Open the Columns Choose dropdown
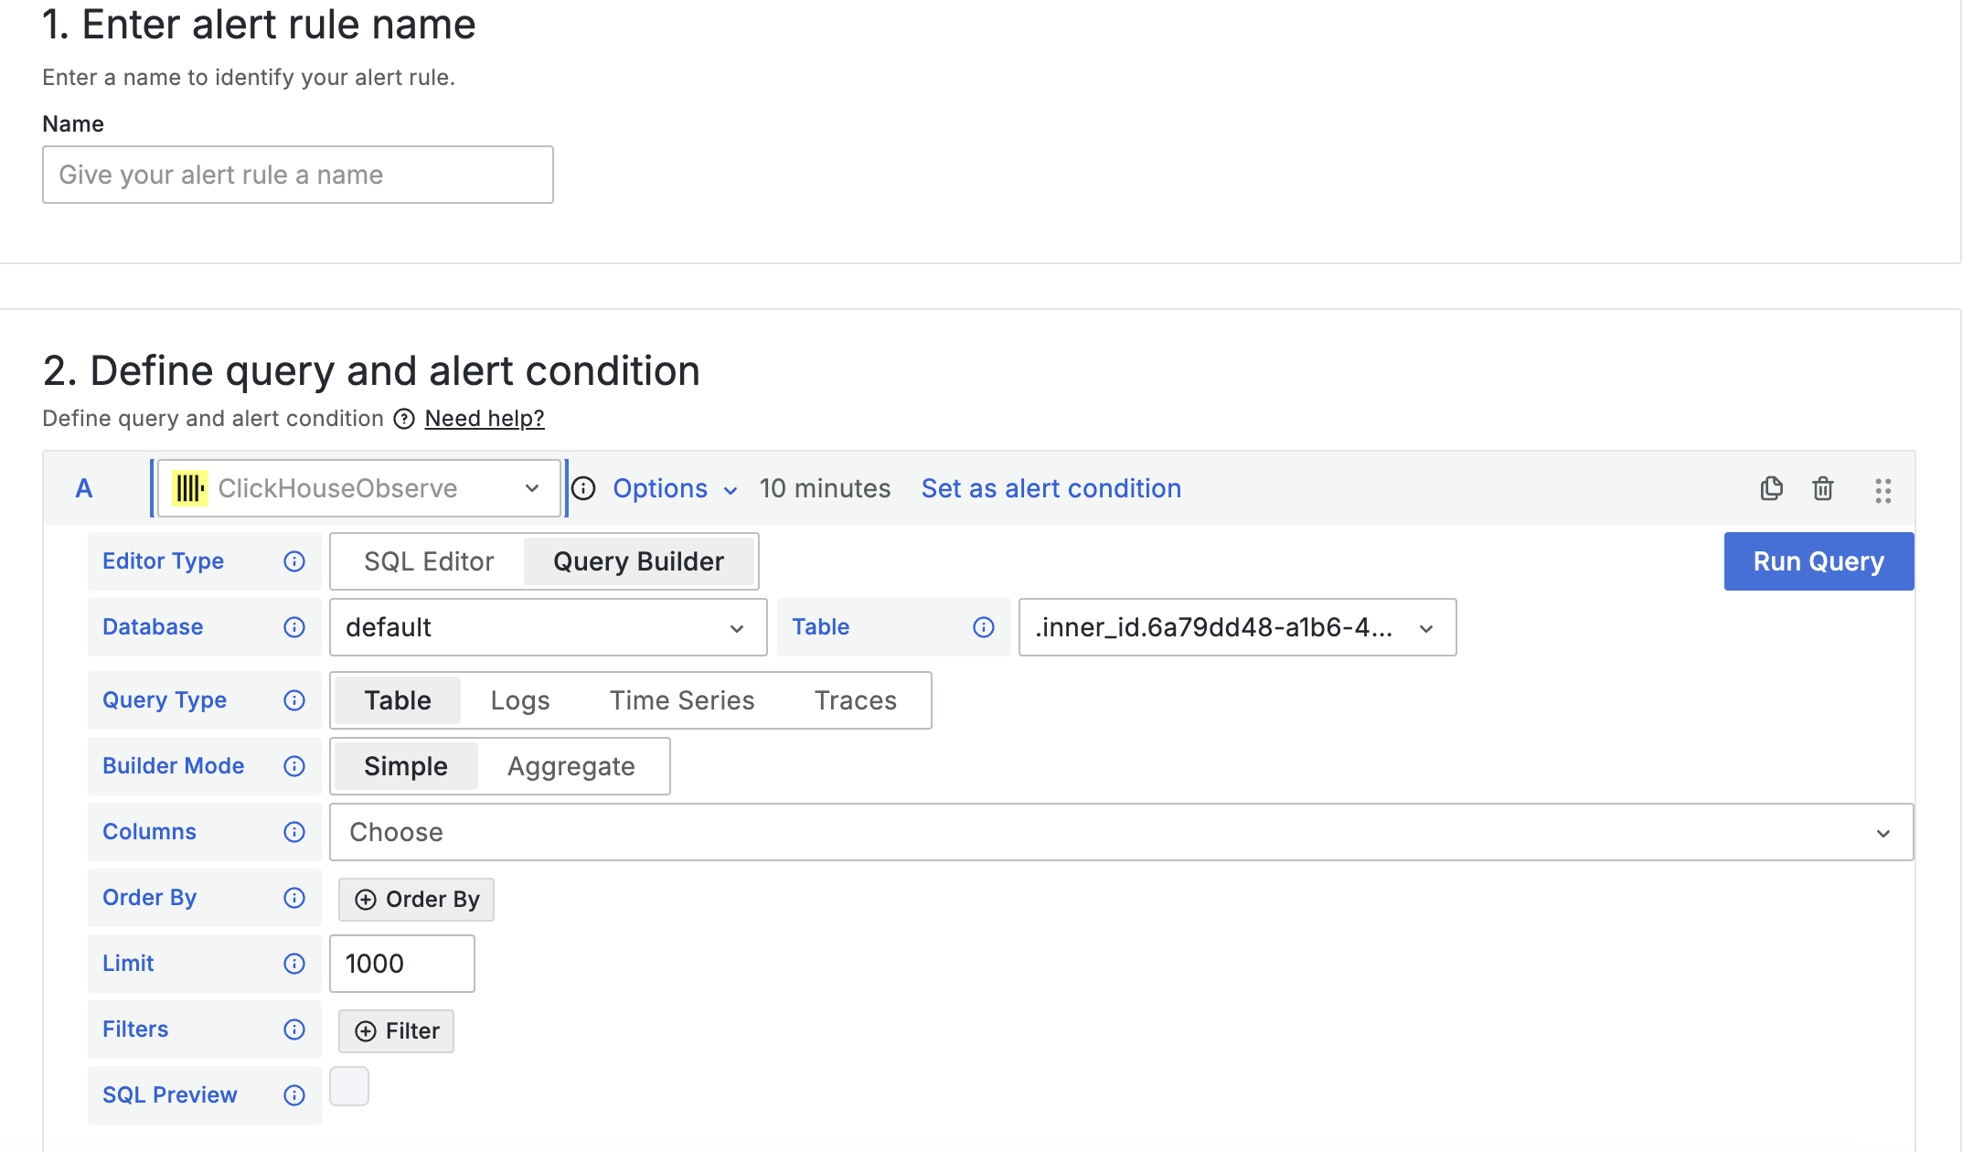The height and width of the screenshot is (1152, 1984). coord(1121,832)
